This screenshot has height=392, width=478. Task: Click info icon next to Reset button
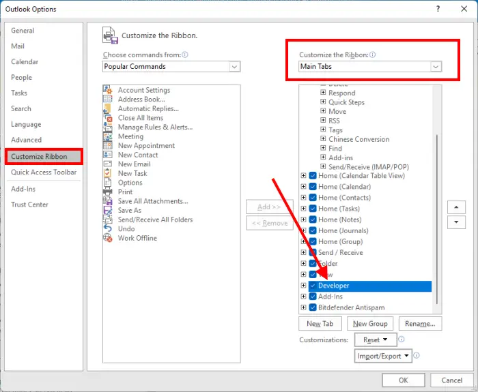click(402, 339)
